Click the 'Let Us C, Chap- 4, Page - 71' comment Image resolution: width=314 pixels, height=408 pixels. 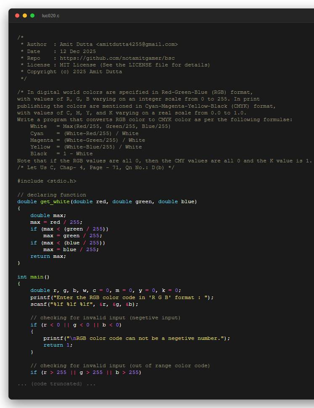[96, 167]
